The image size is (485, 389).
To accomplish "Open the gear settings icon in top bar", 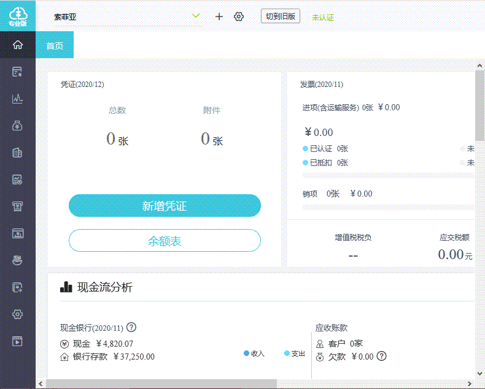I will coord(239,17).
